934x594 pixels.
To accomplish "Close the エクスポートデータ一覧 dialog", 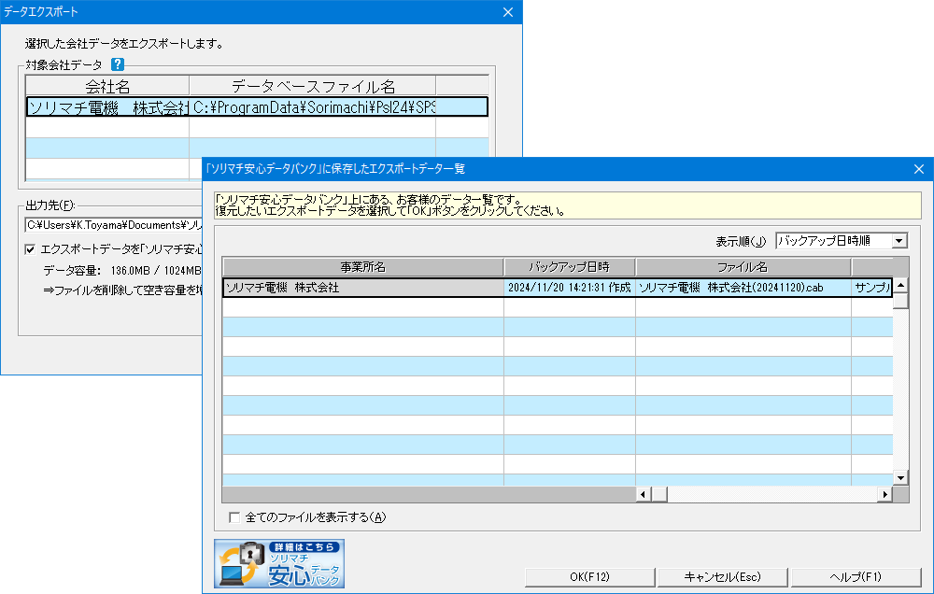I will [919, 169].
